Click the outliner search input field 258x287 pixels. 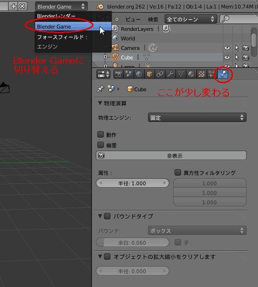(239, 19)
